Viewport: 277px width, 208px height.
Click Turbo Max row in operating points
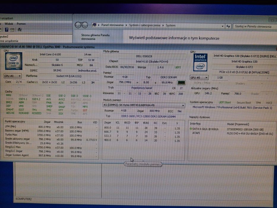click(51, 135)
